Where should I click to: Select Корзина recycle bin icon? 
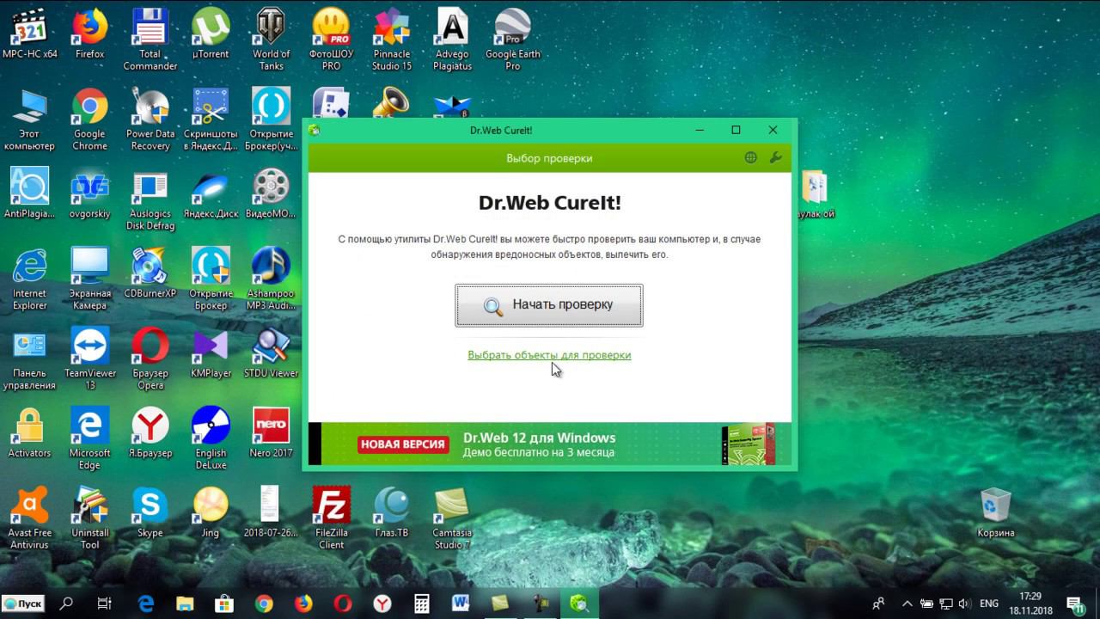(x=996, y=514)
